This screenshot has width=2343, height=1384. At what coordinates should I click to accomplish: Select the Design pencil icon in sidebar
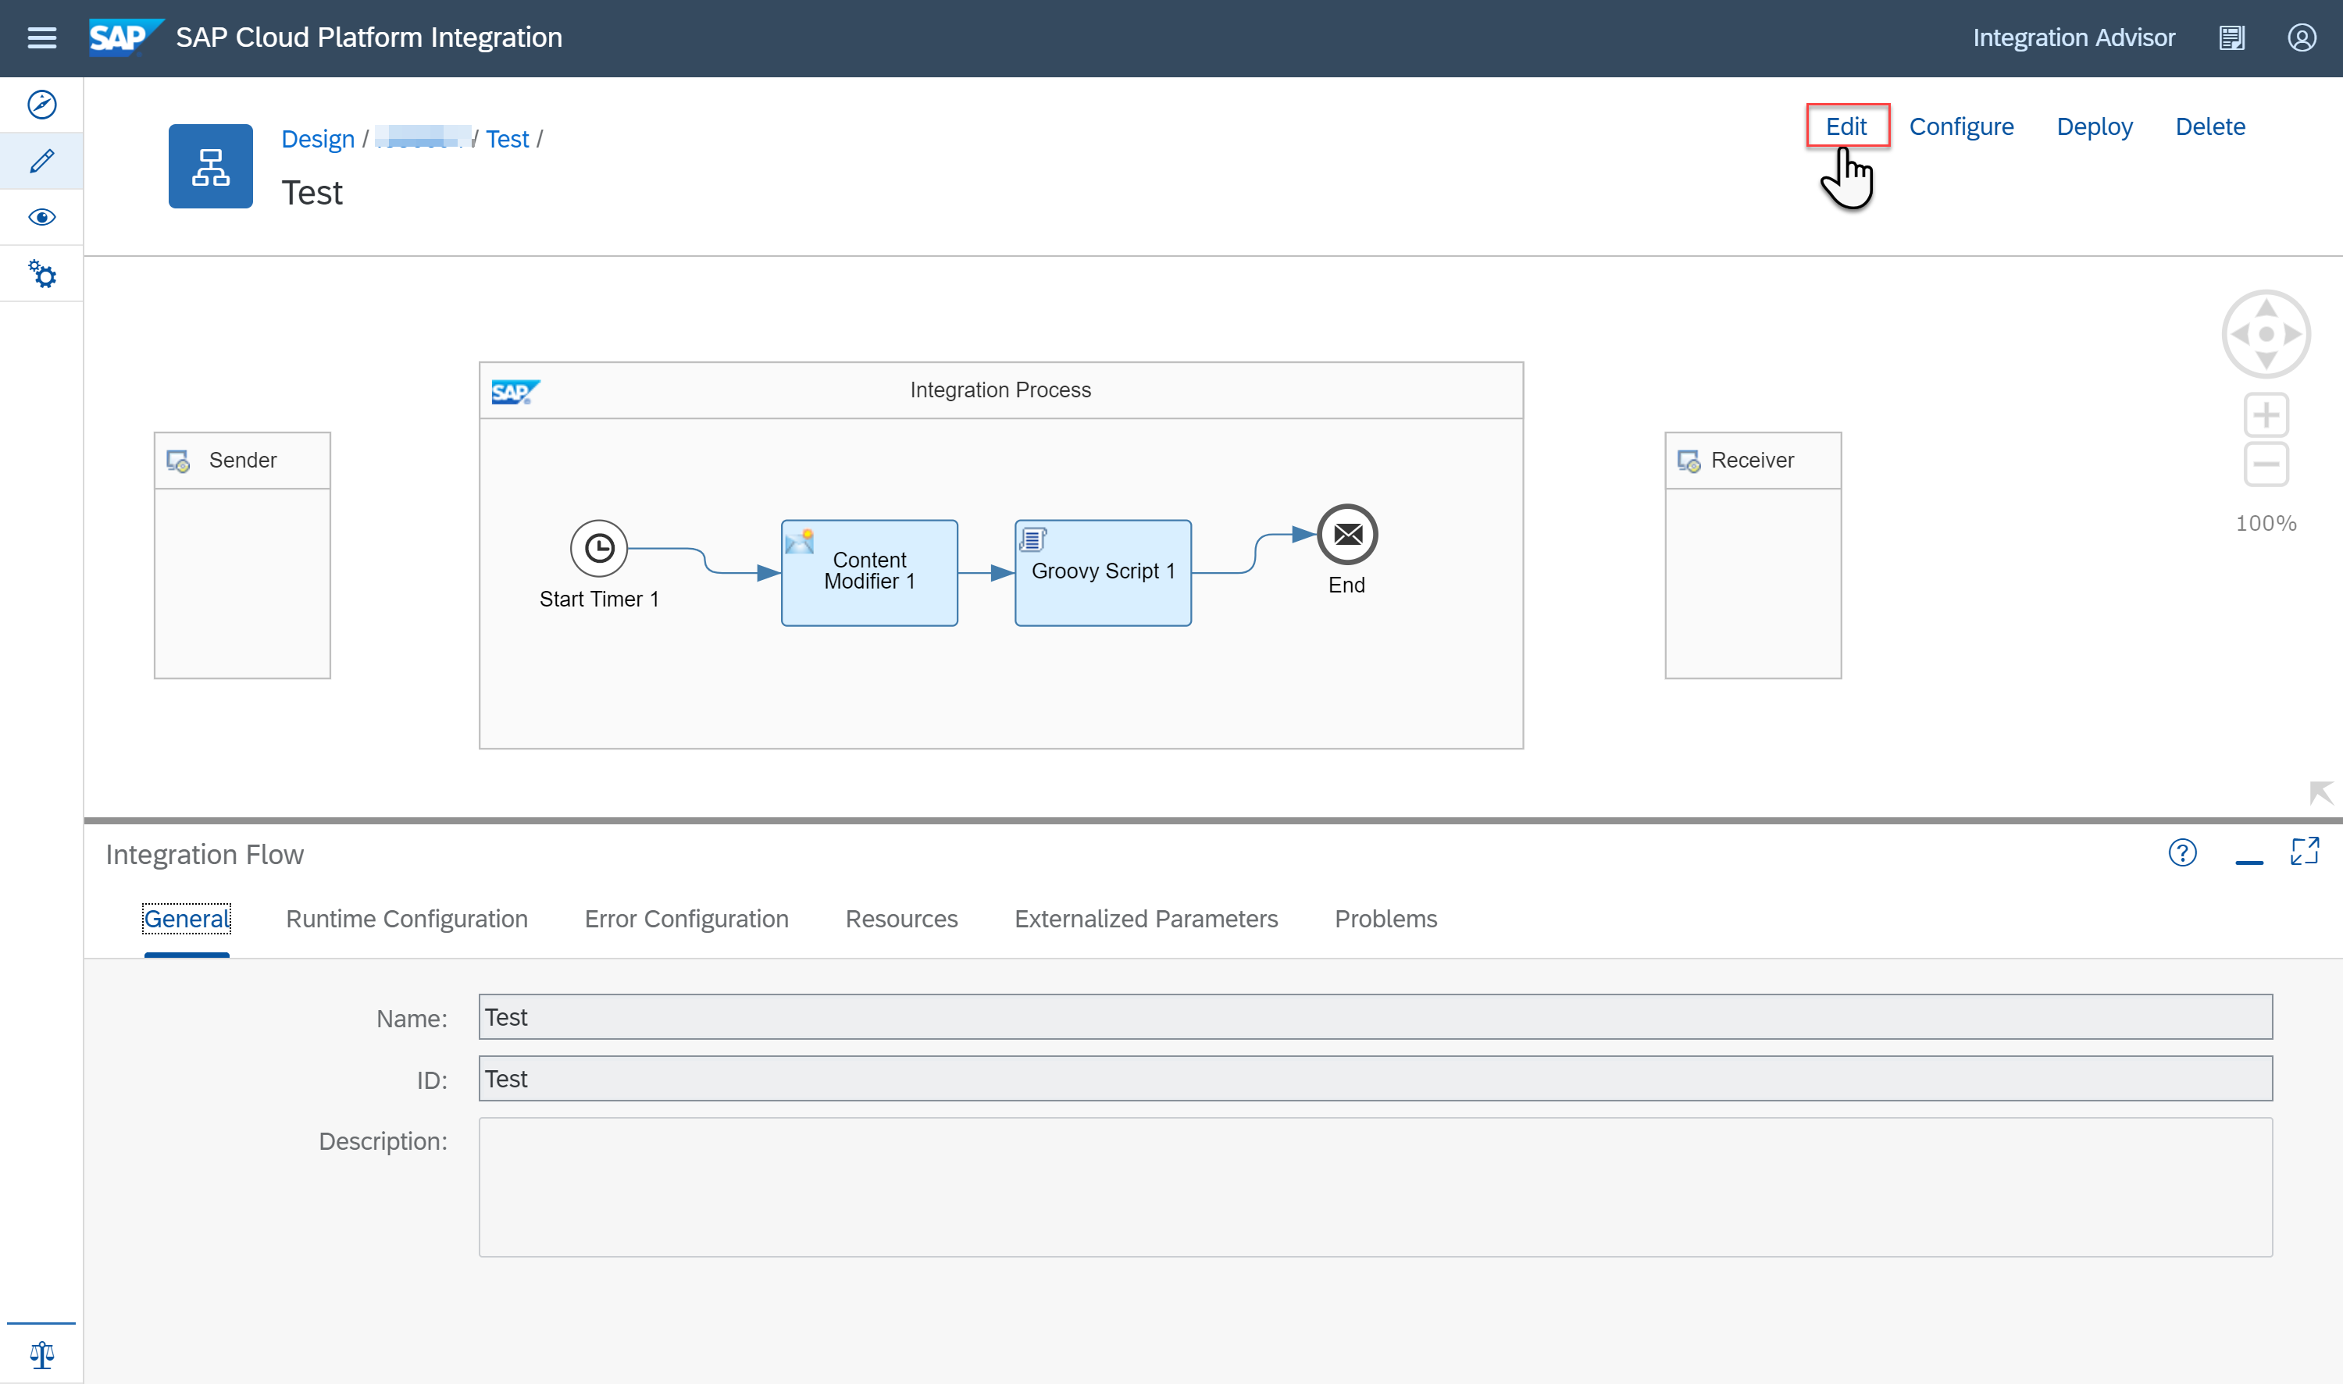click(42, 160)
